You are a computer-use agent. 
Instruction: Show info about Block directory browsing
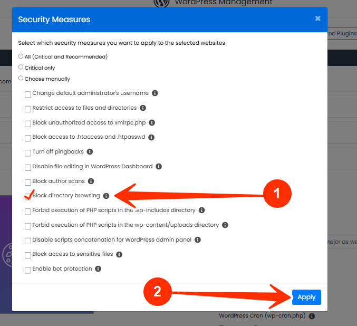pyautogui.click(x=106, y=196)
